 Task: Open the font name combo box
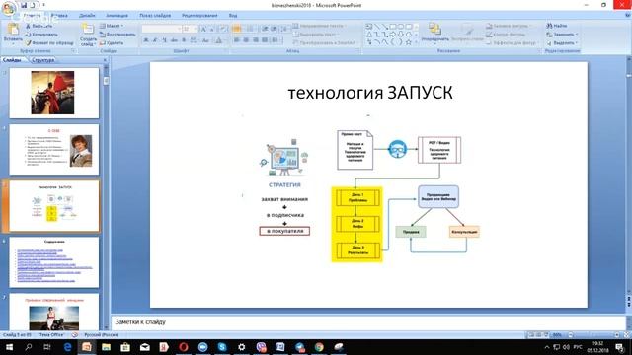point(161,29)
